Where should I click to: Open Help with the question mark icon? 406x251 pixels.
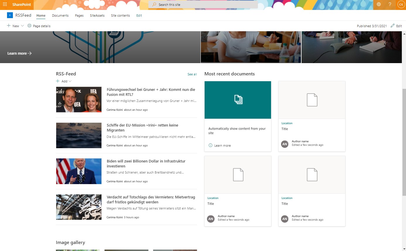pyautogui.click(x=390, y=4)
